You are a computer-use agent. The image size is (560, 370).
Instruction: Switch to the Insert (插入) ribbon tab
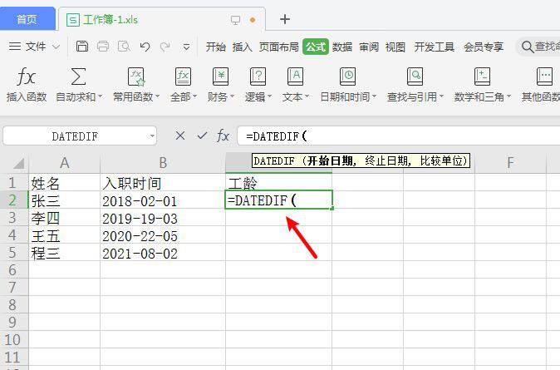point(242,47)
